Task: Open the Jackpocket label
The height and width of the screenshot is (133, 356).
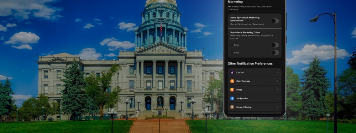Action: click(242, 98)
